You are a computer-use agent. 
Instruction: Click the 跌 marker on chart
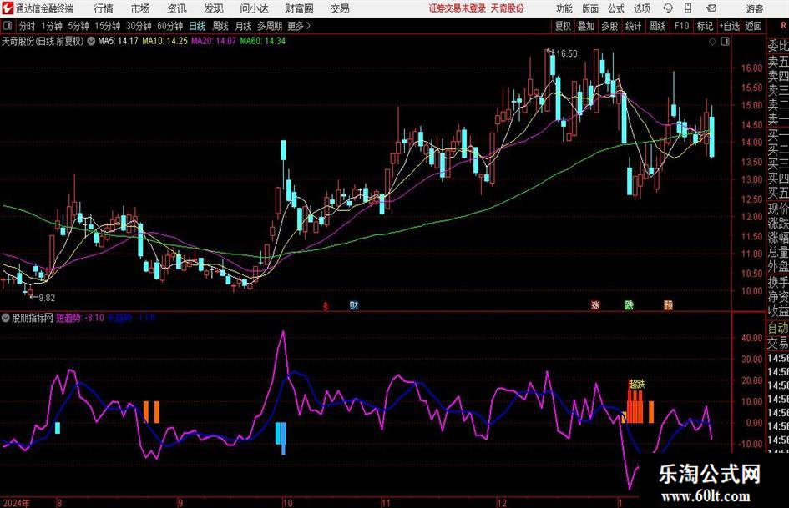[629, 305]
